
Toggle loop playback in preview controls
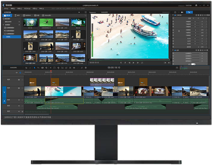[x=142, y=63]
